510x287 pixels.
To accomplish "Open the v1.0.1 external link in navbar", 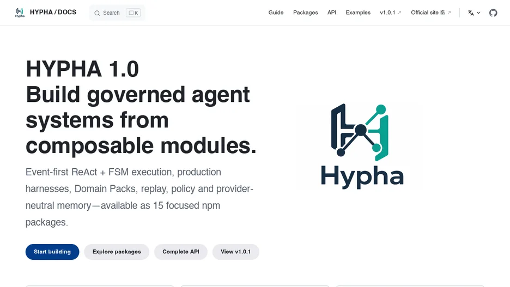I will point(390,13).
